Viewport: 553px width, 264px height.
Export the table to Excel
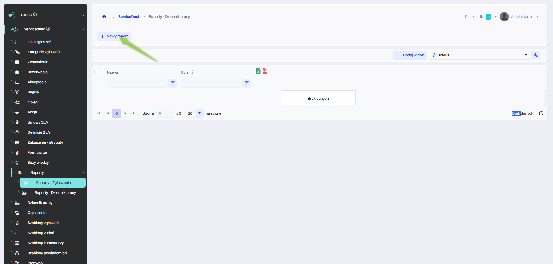(x=258, y=71)
